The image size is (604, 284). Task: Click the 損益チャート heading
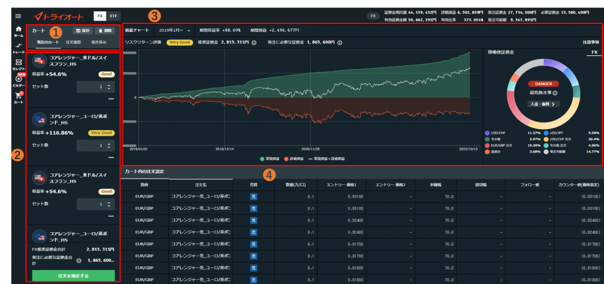click(x=137, y=30)
